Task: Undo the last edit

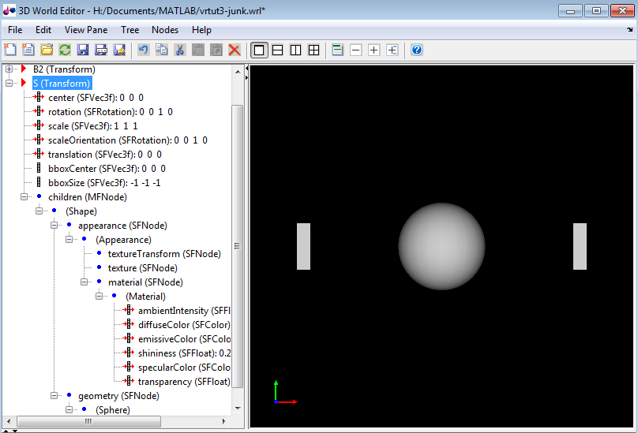Action: point(143,50)
